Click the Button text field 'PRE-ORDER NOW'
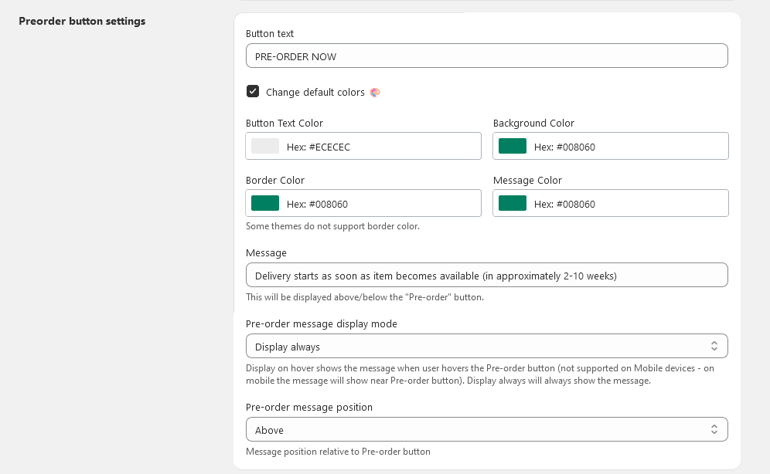The width and height of the screenshot is (770, 474). 486,56
